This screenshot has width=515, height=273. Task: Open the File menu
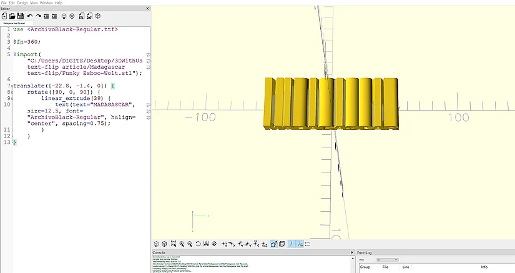tap(4, 2)
